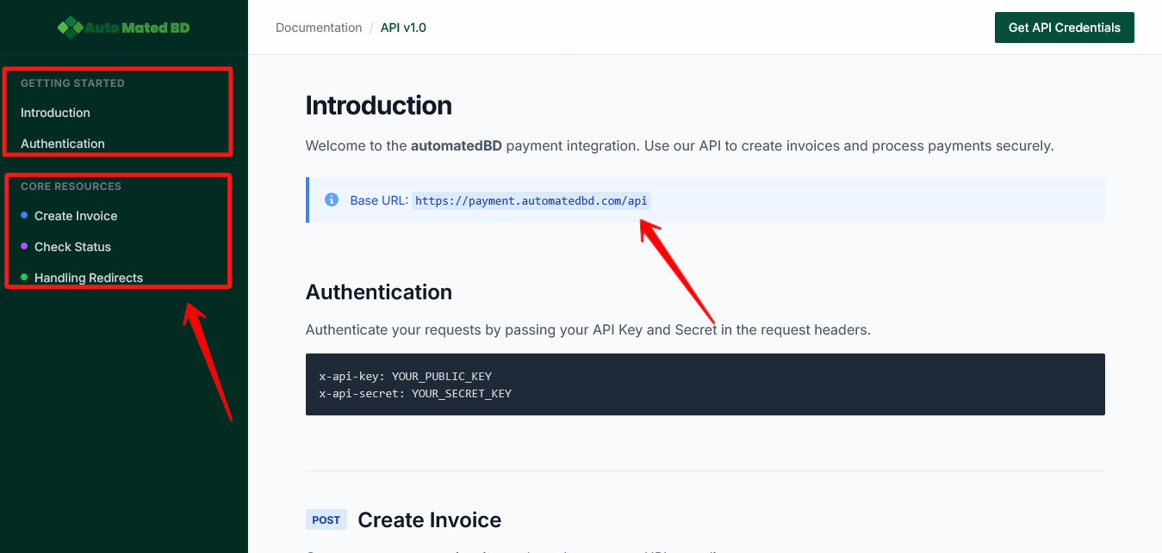The height and width of the screenshot is (553, 1162).
Task: Click the info icon in the Base URL banner
Action: [332, 200]
